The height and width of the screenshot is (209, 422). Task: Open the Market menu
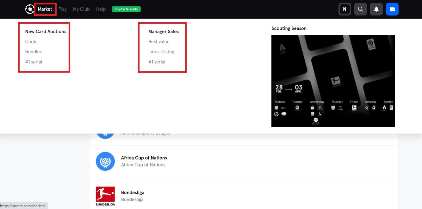point(45,9)
